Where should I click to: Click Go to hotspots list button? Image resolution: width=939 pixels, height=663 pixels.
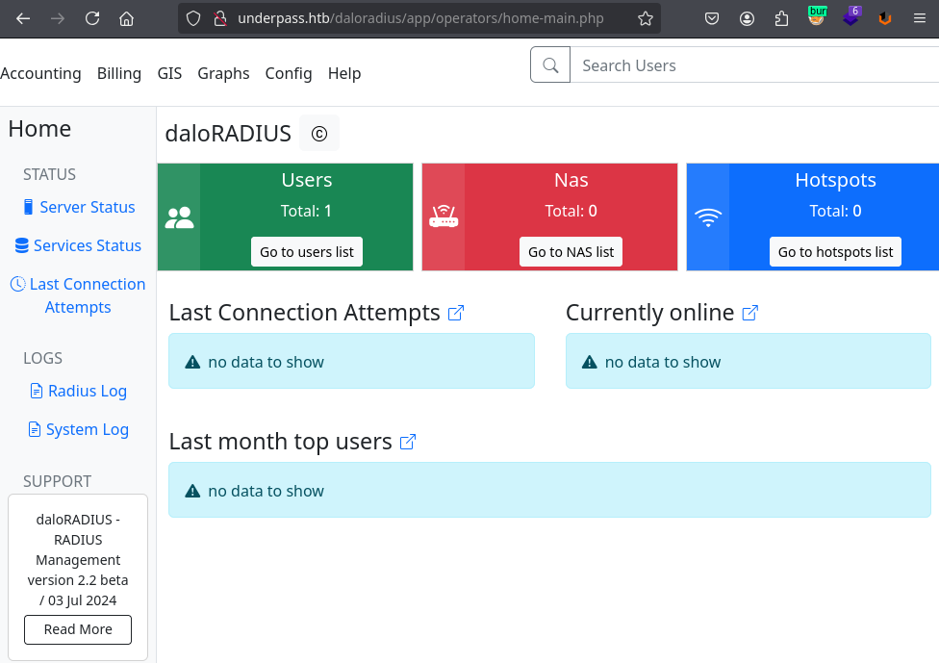(x=835, y=251)
